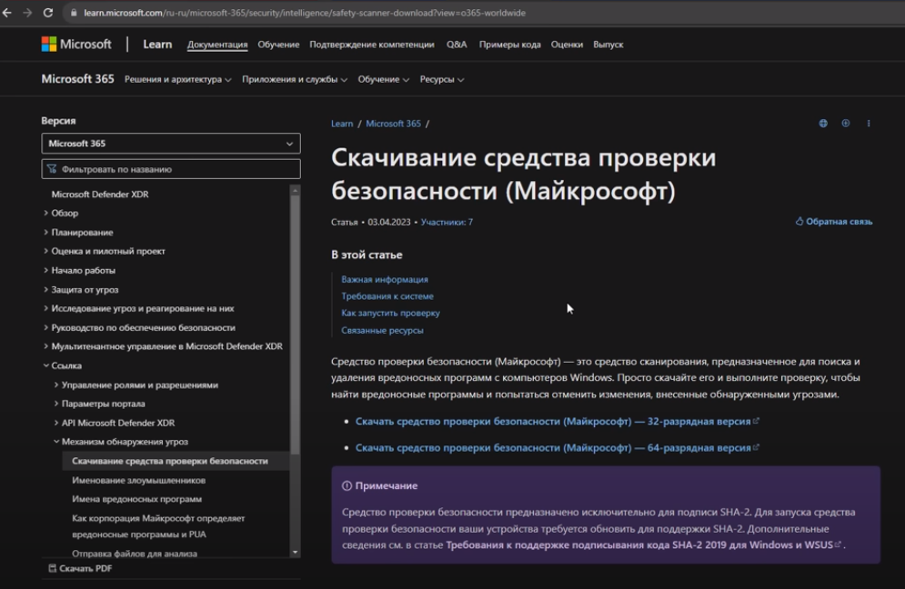Open the Ресурсы dropdown
905x589 pixels.
[x=441, y=79]
